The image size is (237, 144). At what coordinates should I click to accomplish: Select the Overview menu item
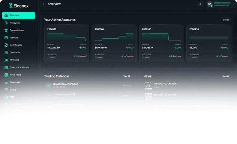tap(19, 15)
